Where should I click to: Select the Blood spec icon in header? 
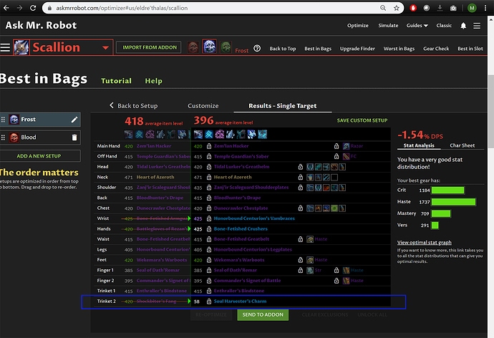(193, 47)
